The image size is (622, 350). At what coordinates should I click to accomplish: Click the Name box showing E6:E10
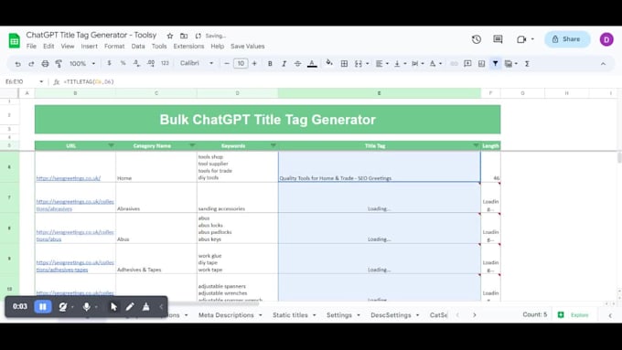(24, 81)
